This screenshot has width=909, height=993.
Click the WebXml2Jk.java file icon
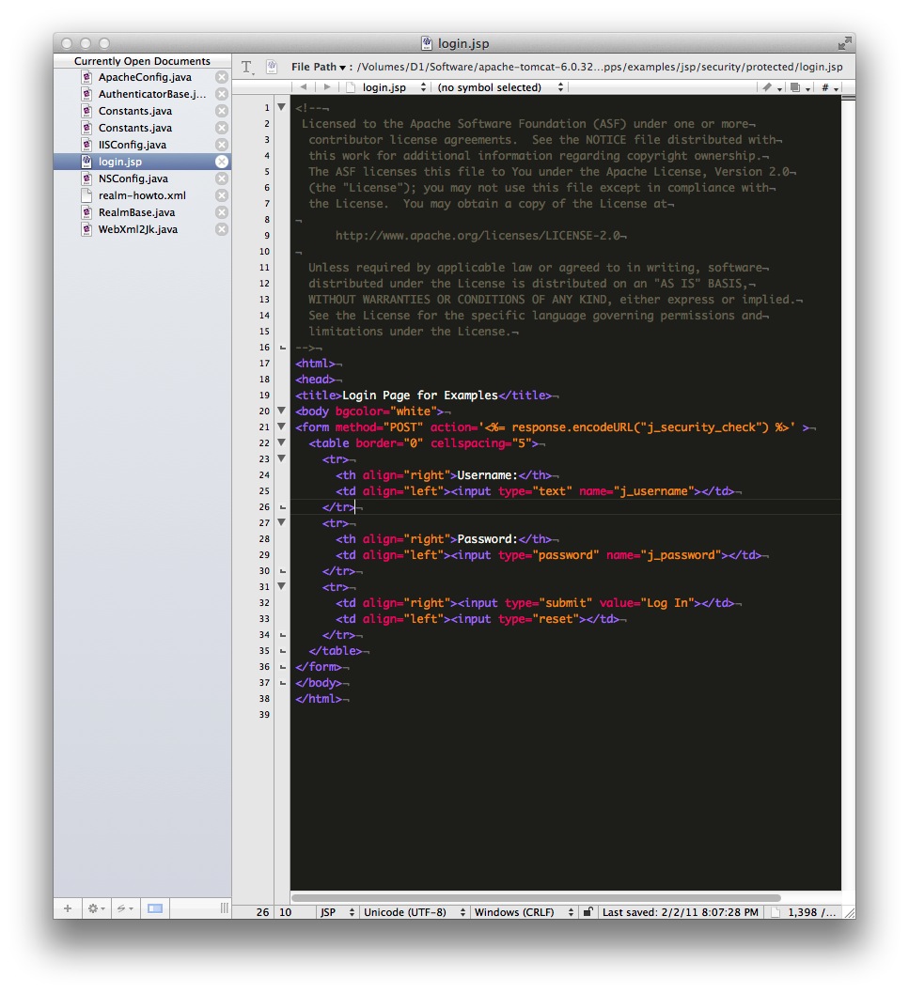[86, 229]
